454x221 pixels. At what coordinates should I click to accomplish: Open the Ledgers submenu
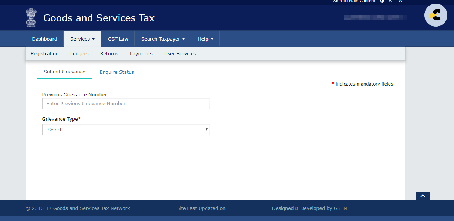79,54
